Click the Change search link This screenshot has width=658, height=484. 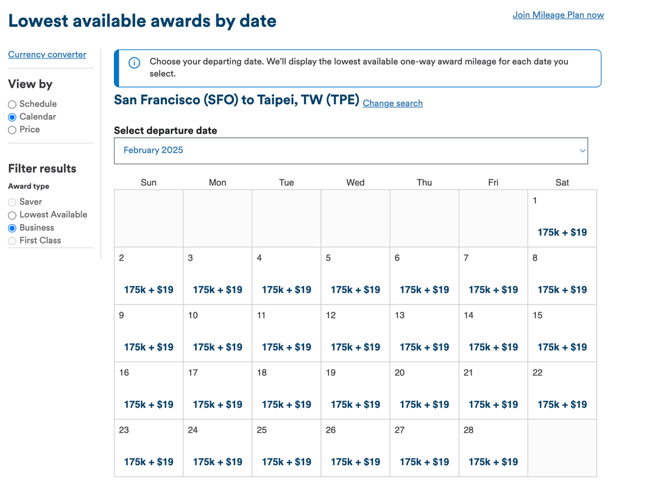point(392,103)
